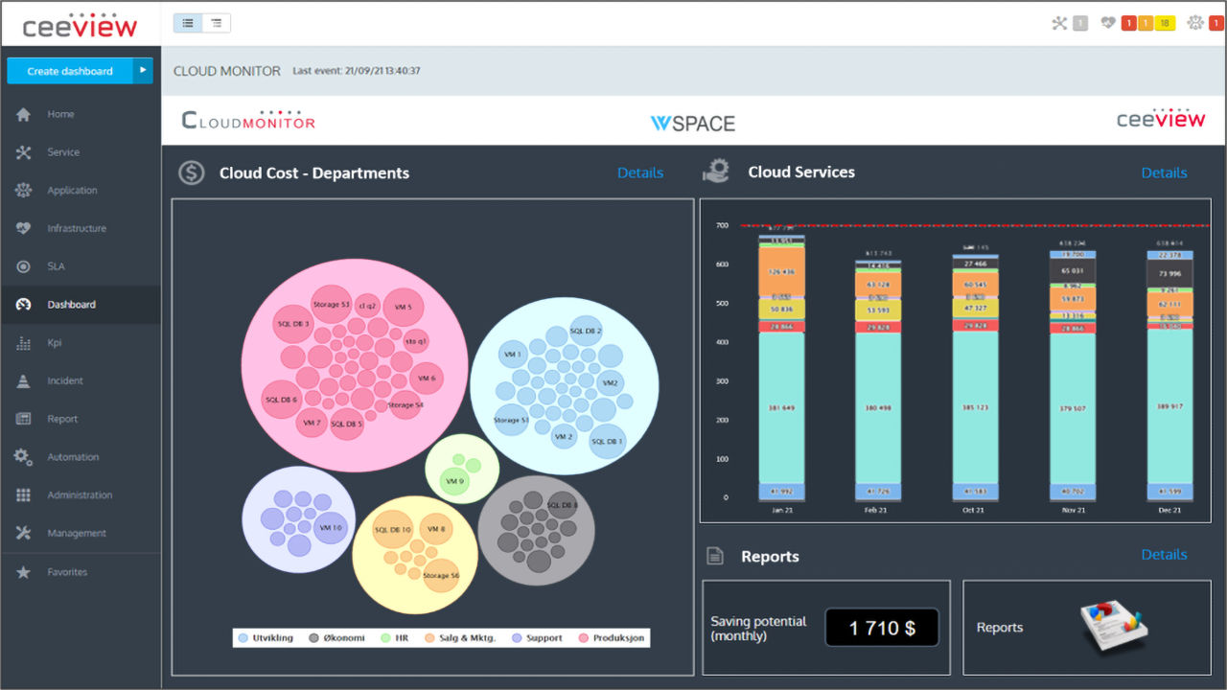The width and height of the screenshot is (1227, 690).
Task: Switch to the list layout view button
Action: [x=188, y=23]
